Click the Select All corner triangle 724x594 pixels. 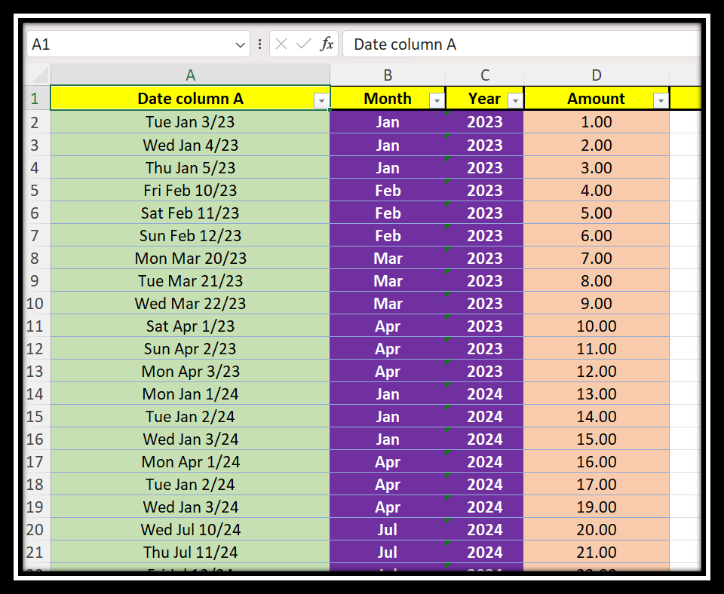(40, 75)
